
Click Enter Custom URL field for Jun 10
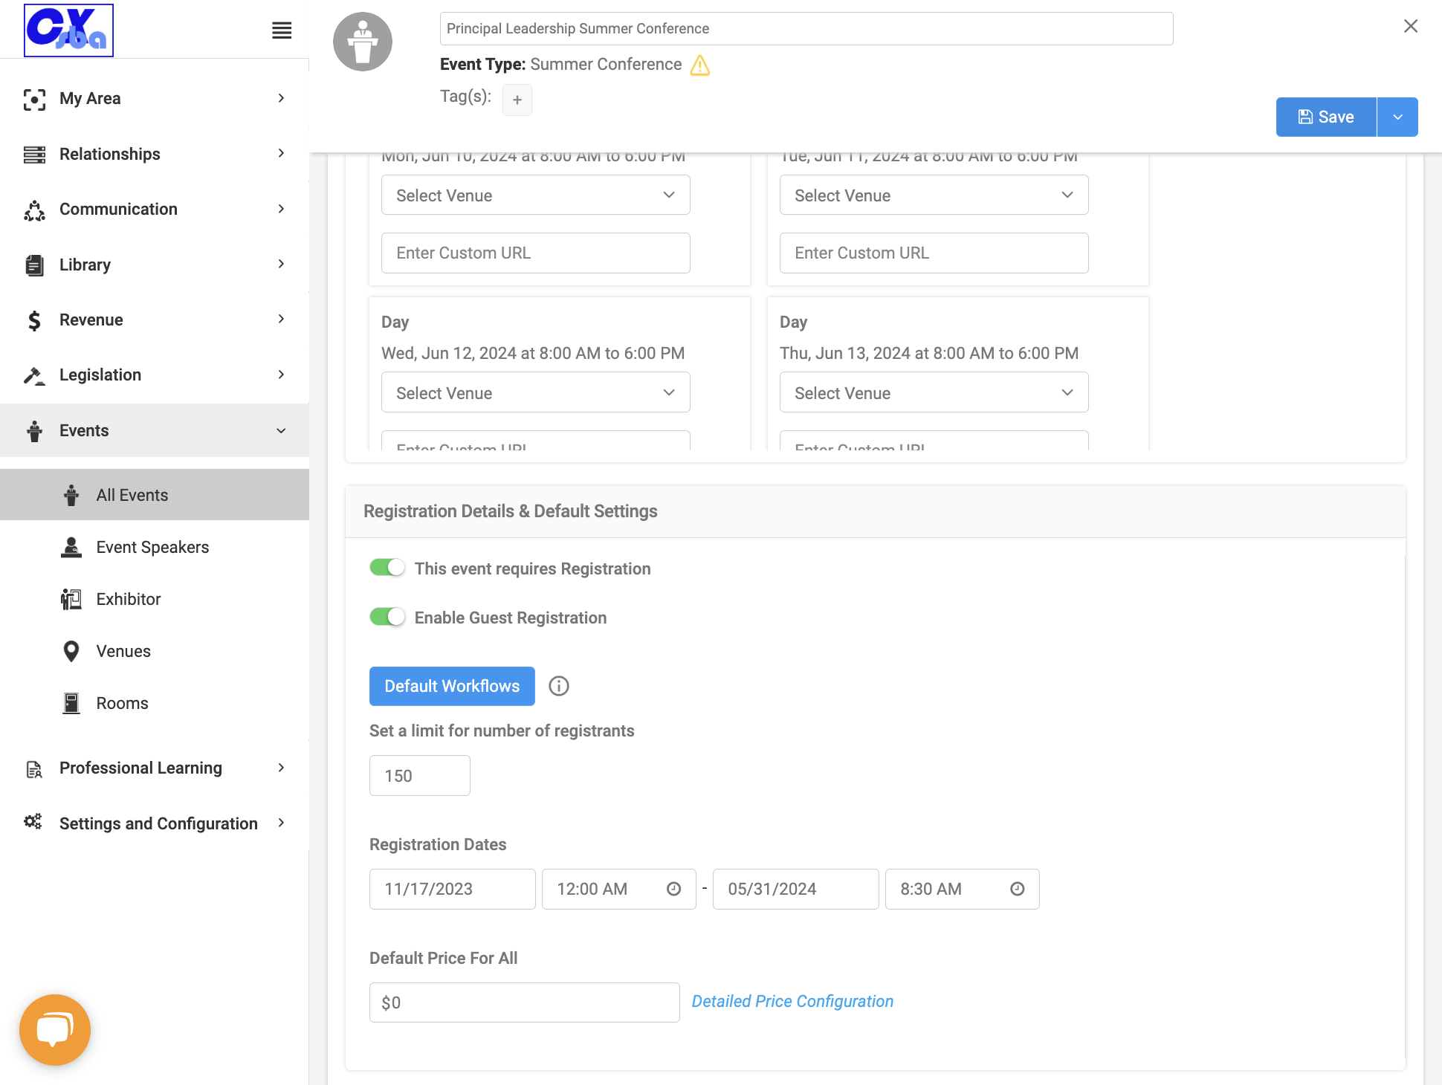pos(535,253)
